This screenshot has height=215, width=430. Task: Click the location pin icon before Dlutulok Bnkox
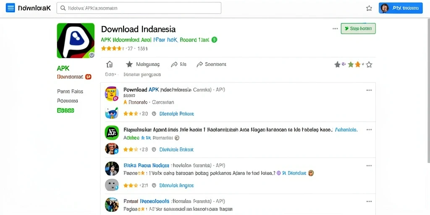(x=154, y=149)
